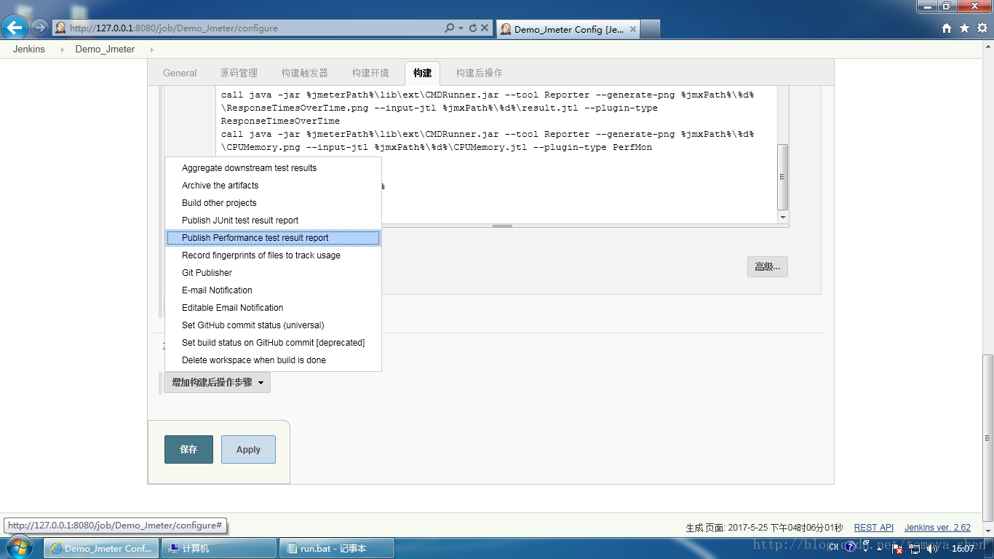Click the browser forward arrow
This screenshot has width=994, height=559.
pyautogui.click(x=39, y=28)
